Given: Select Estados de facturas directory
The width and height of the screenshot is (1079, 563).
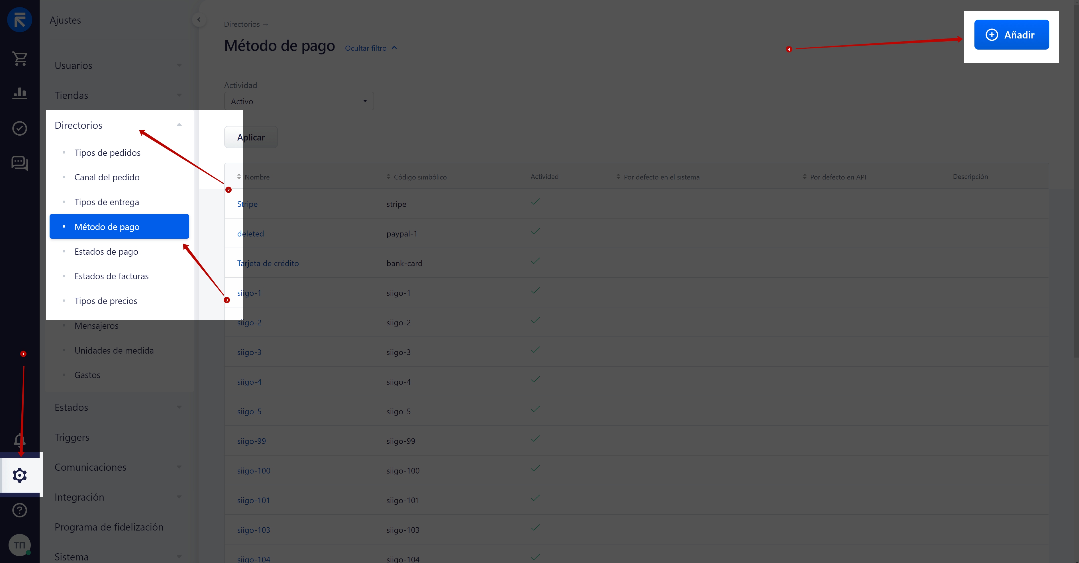Looking at the screenshot, I should coord(111,276).
